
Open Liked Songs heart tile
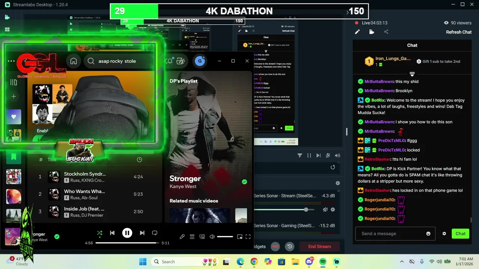point(14,117)
